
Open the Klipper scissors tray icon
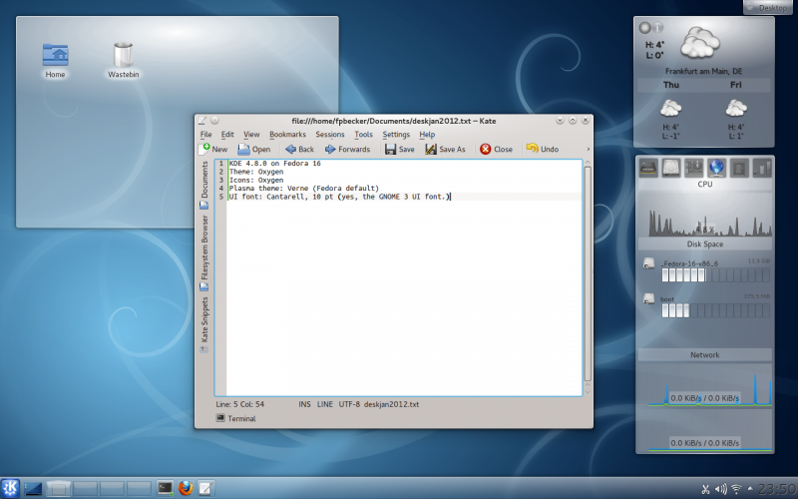(x=705, y=489)
